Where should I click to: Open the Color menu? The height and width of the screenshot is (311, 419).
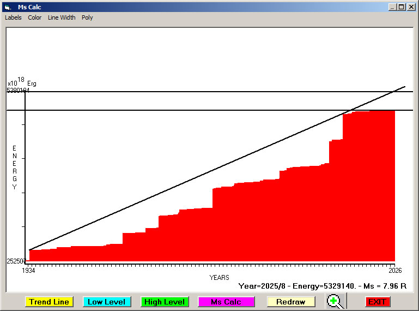pos(35,17)
